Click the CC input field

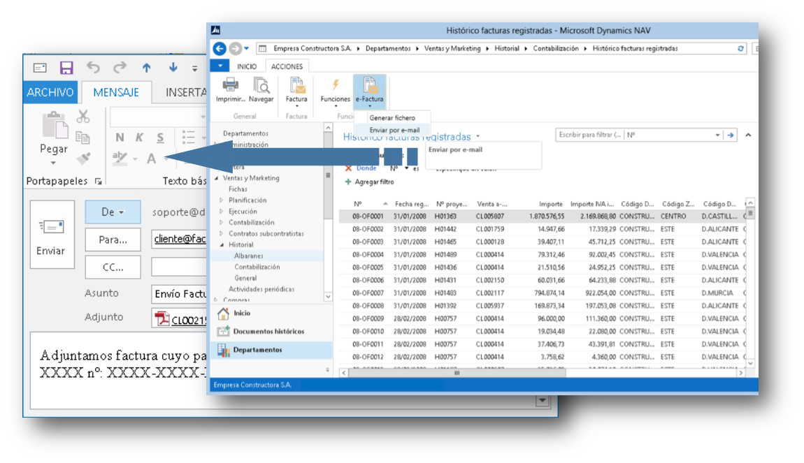[x=179, y=267]
